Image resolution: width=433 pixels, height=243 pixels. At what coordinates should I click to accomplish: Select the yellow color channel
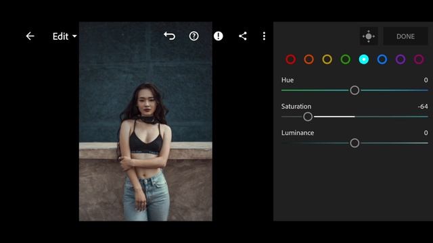click(x=327, y=59)
